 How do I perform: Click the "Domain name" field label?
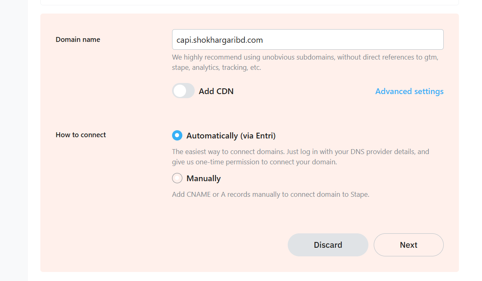coord(78,39)
